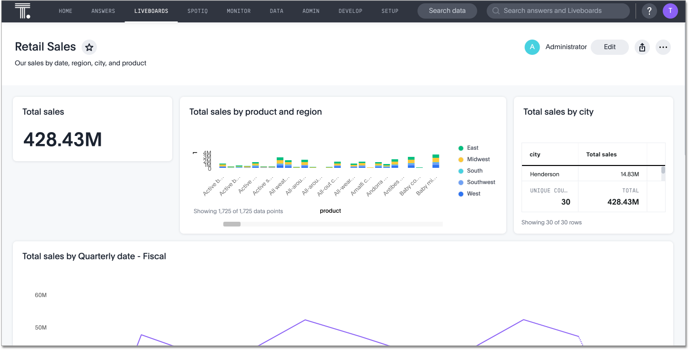Share the liveboard using the share icon

pos(642,47)
